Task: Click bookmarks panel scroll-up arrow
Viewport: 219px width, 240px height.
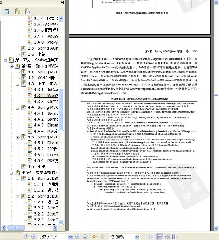Action: [61, 19]
